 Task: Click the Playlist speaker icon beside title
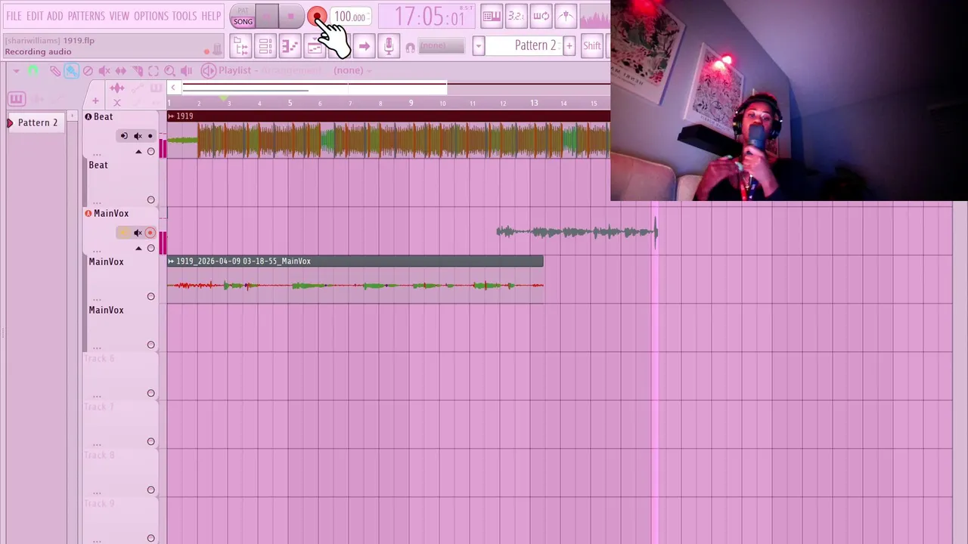[208, 70]
